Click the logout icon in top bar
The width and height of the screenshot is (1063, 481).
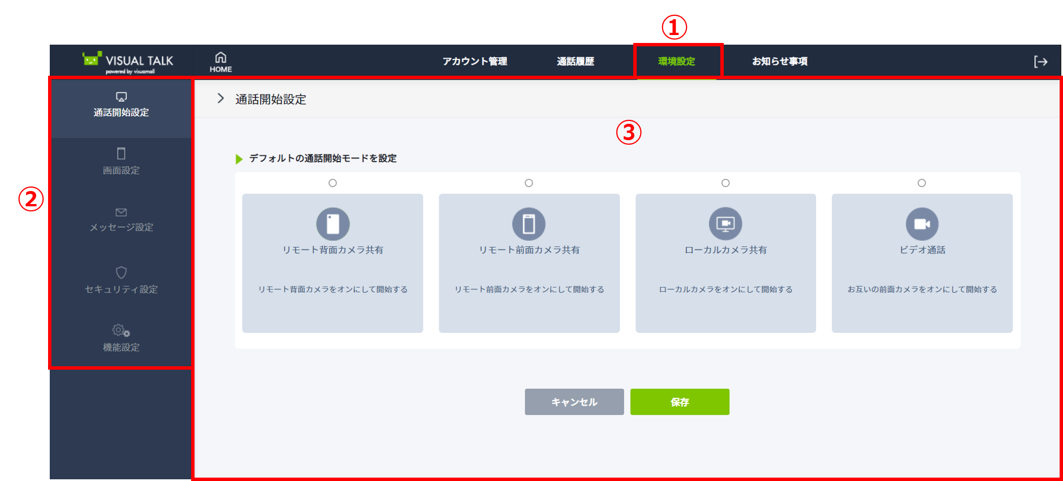[x=1040, y=62]
